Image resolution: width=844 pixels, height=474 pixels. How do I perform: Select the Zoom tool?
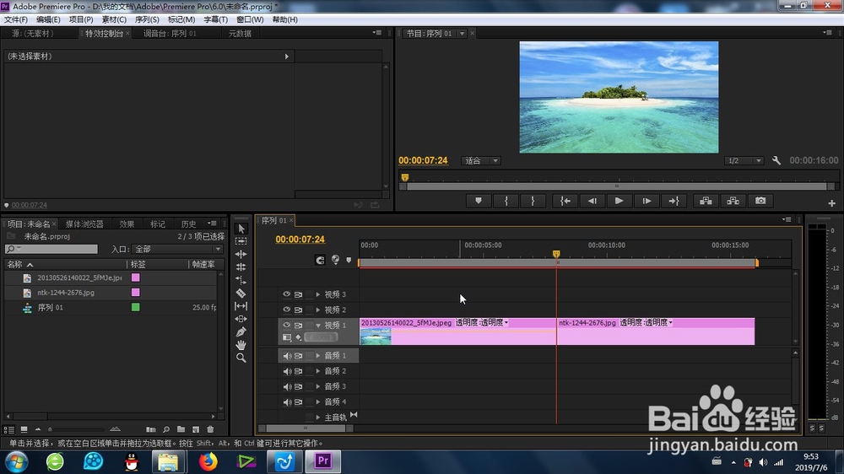[241, 358]
